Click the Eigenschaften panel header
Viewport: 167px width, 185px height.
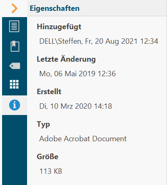click(x=55, y=8)
